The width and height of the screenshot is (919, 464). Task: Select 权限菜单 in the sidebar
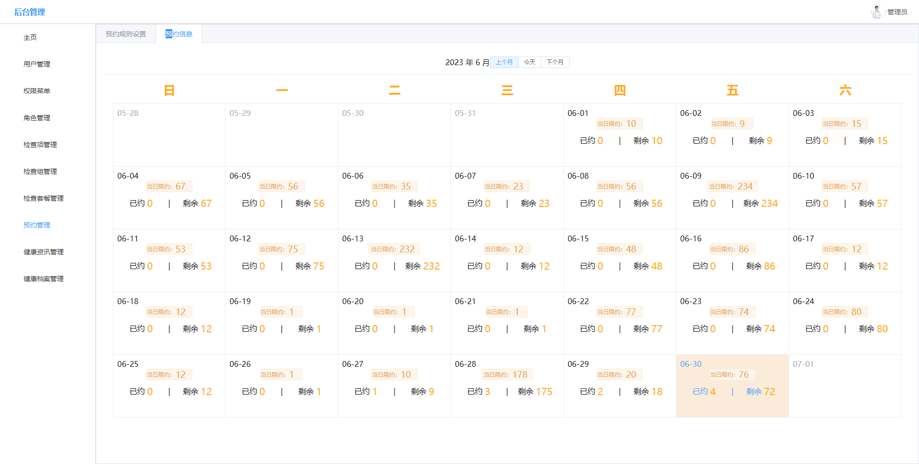point(37,91)
